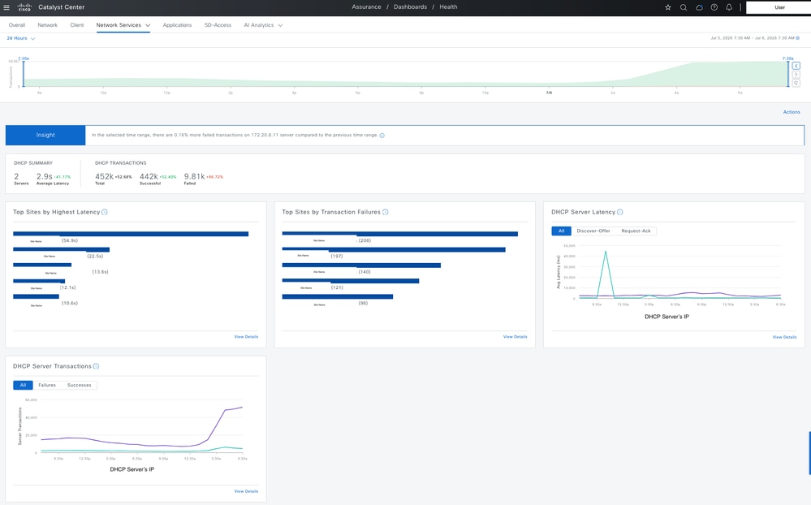Click Health in the breadcrumb
Viewport: 811px width, 505px height.
pos(448,7)
